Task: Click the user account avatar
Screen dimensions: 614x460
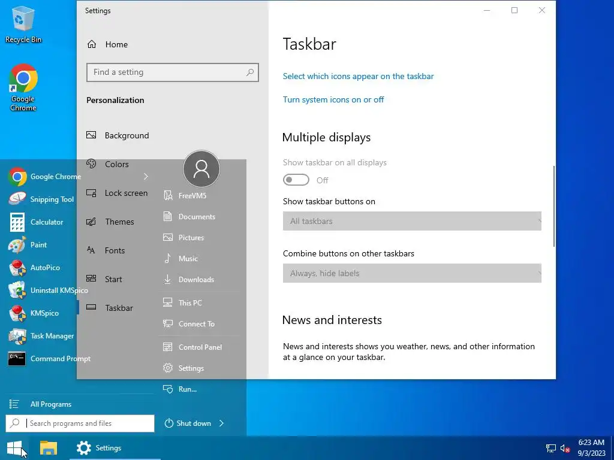Action: click(201, 168)
